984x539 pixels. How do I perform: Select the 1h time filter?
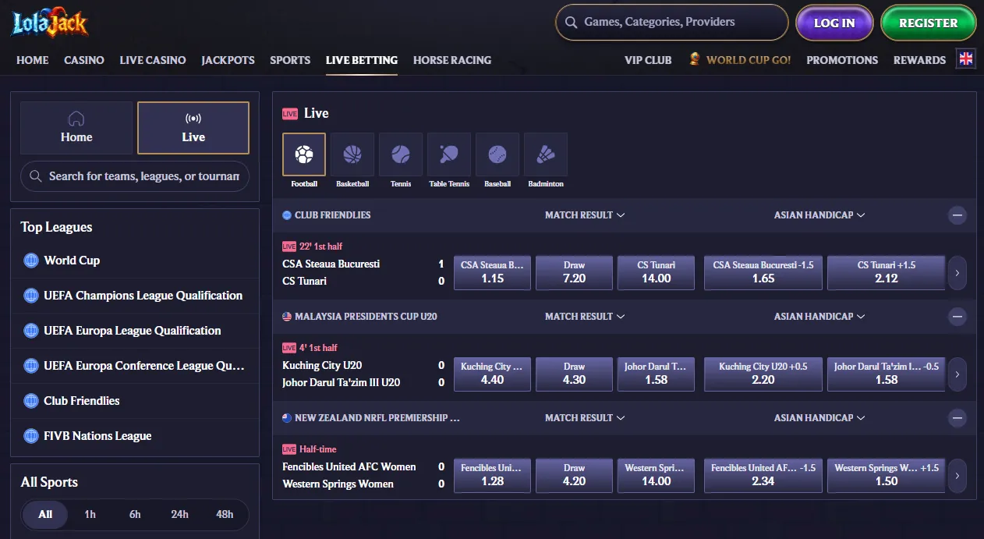90,514
